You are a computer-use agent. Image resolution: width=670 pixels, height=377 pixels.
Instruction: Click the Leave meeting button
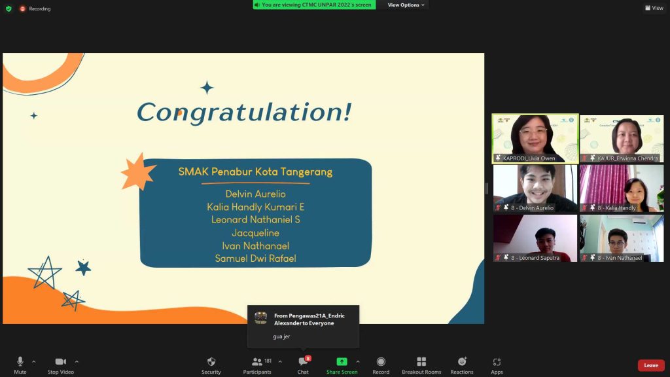(x=650, y=365)
